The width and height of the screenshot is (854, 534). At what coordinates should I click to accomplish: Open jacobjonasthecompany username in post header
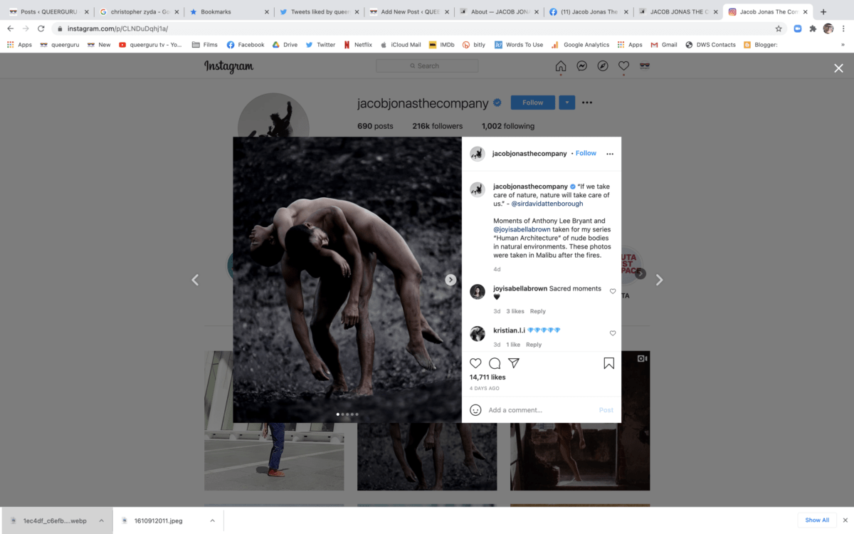pos(529,153)
